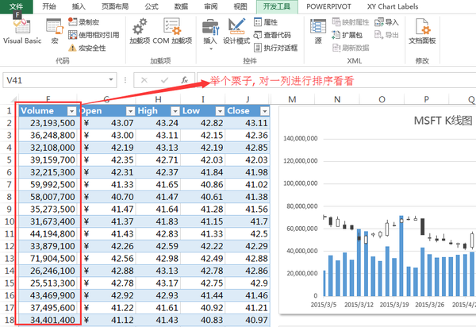Open the POWERPIVOT ribbon tab
This screenshot has width=476, height=327.
(x=328, y=6)
